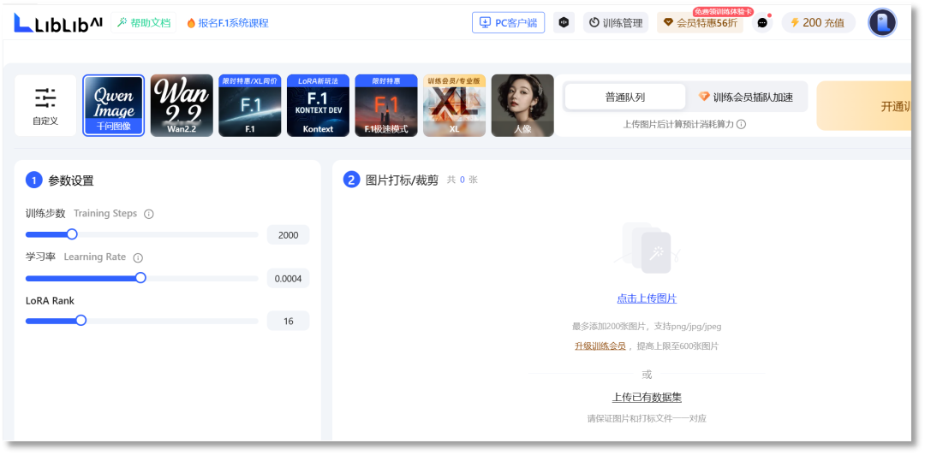Click info icon next to Training Steps
Screen dimensions: 925x455
point(149,214)
